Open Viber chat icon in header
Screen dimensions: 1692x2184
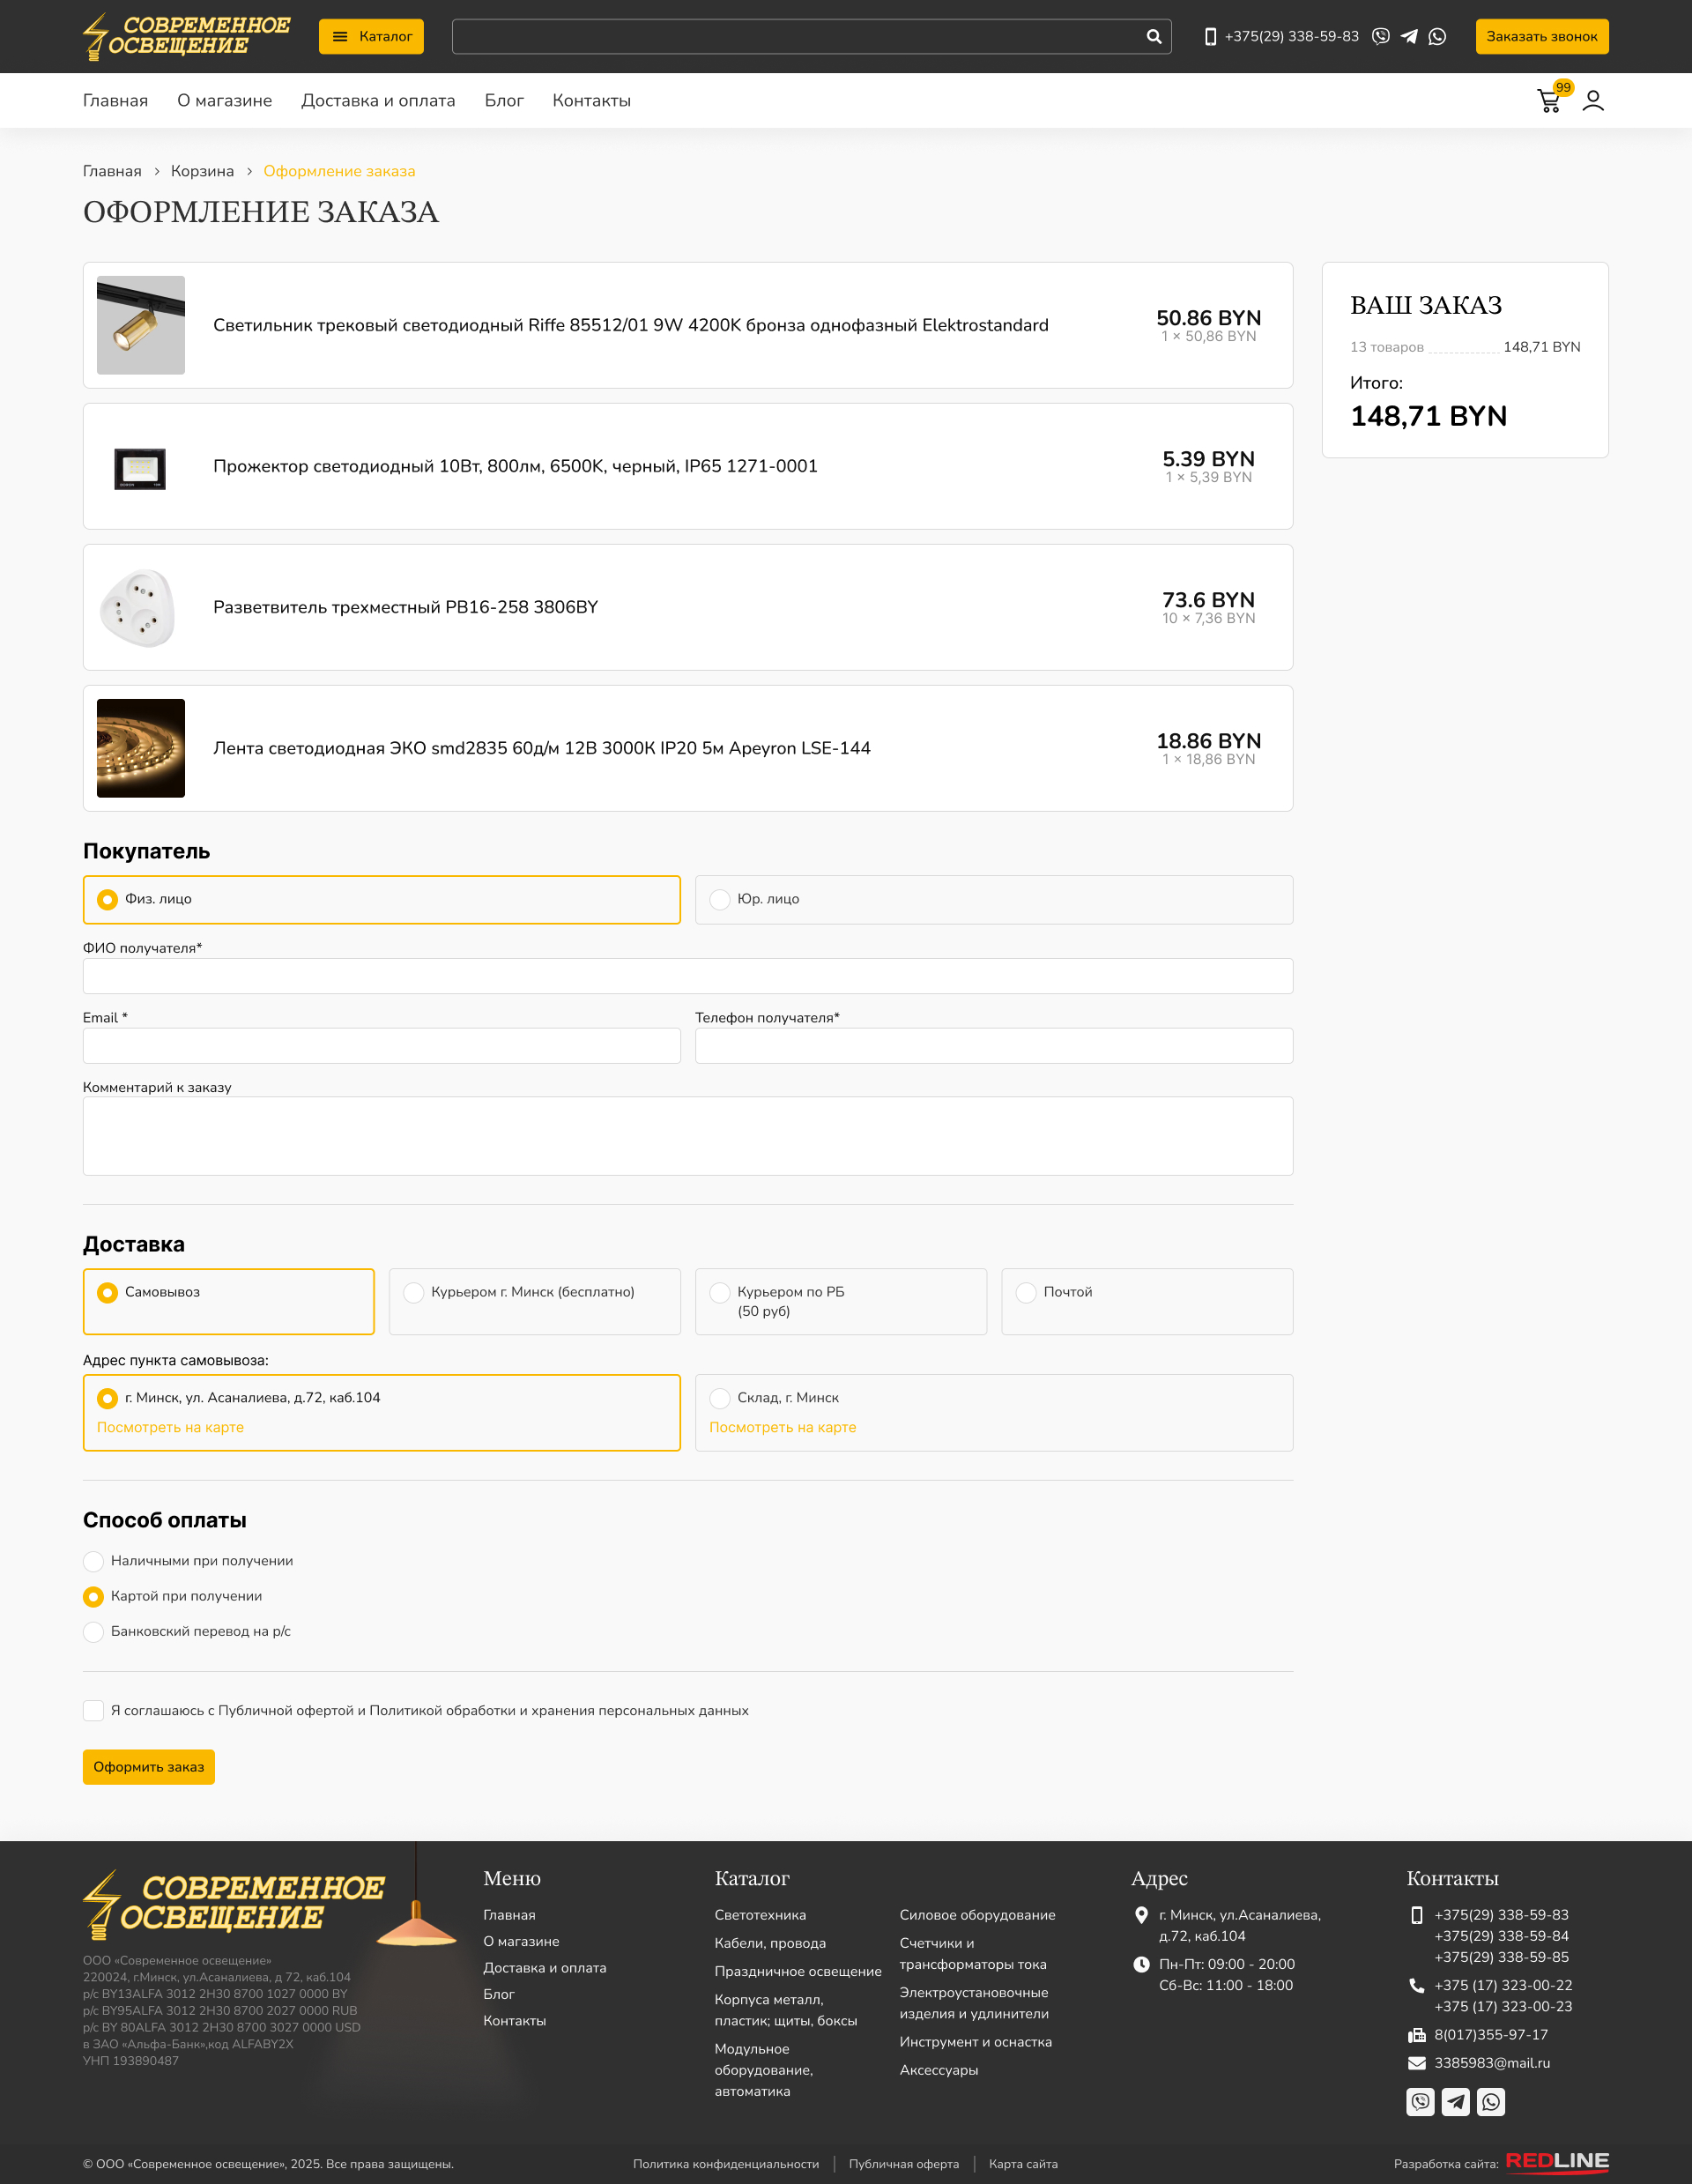tap(1381, 37)
